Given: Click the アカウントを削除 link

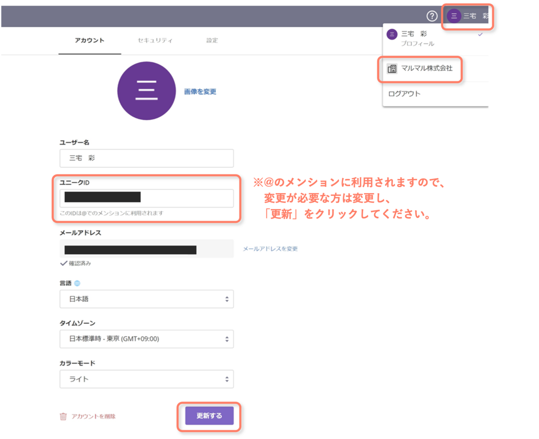Looking at the screenshot, I should [93, 417].
